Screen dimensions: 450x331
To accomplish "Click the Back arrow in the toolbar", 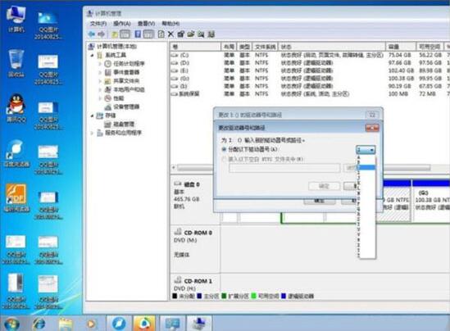I will pos(92,34).
